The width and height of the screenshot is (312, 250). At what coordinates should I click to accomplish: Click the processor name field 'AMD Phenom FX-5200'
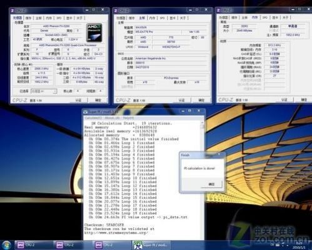click(x=56, y=26)
